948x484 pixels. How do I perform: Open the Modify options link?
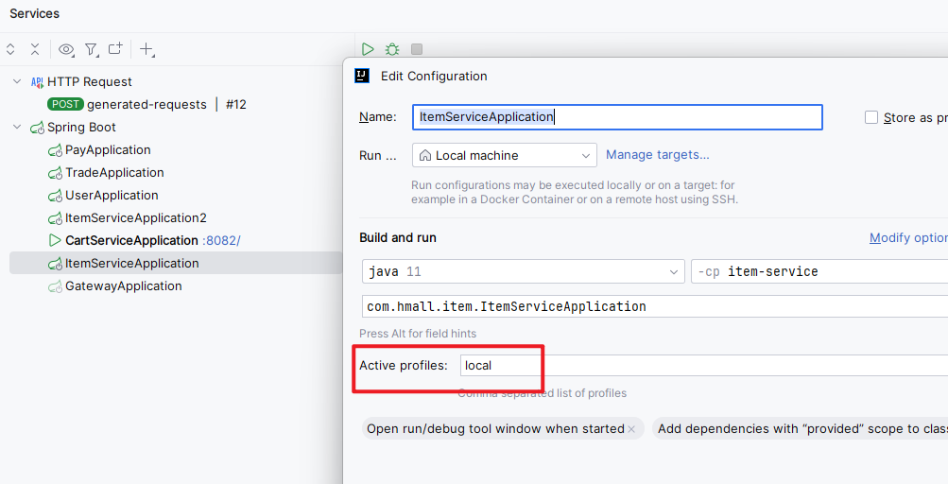[x=908, y=238]
